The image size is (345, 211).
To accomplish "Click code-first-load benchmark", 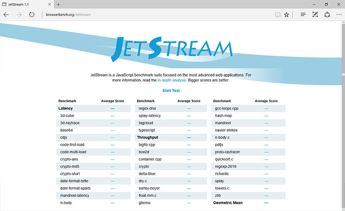I will (x=72, y=145).
